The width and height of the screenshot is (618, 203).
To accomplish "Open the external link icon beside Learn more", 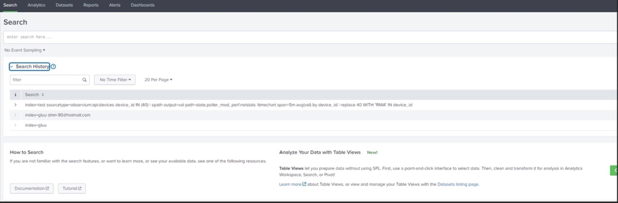I will click(304, 184).
